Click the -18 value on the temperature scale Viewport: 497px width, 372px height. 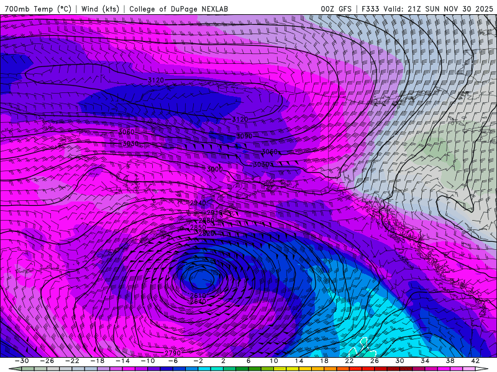tap(98, 361)
